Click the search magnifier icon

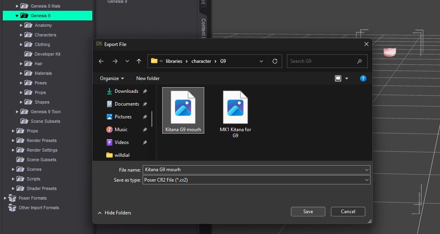pyautogui.click(x=359, y=61)
